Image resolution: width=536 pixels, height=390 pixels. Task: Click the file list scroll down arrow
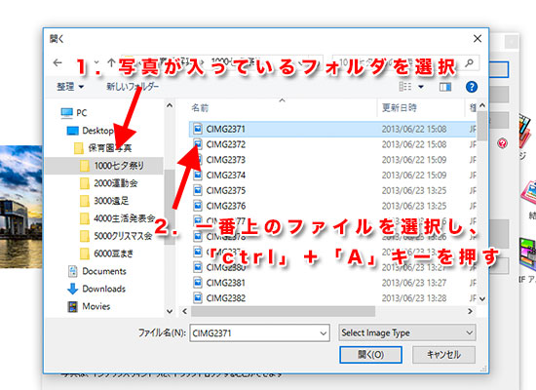click(x=482, y=299)
